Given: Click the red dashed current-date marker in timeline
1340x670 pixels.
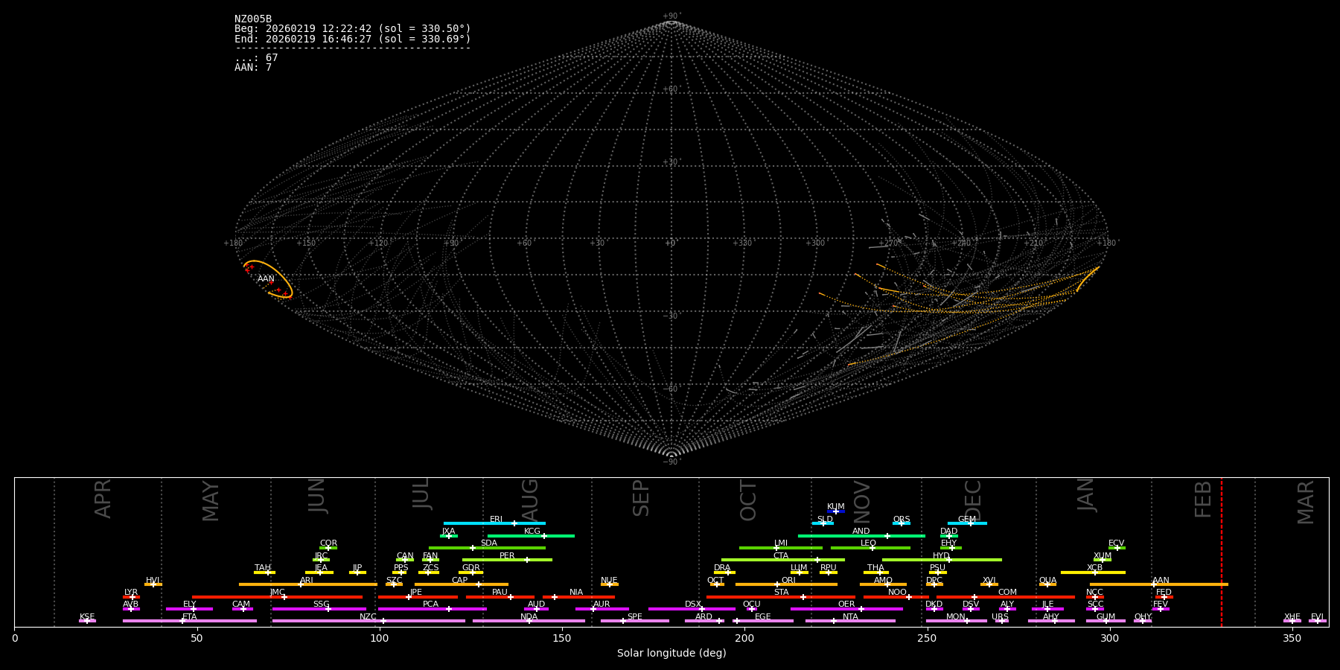Looking at the screenshot, I should pyautogui.click(x=1221, y=551).
